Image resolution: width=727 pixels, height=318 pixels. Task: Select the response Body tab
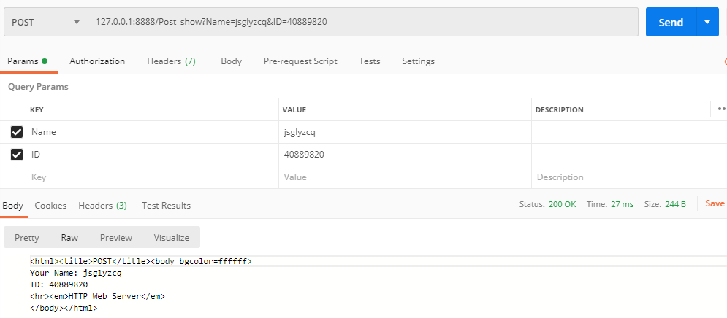[12, 206]
